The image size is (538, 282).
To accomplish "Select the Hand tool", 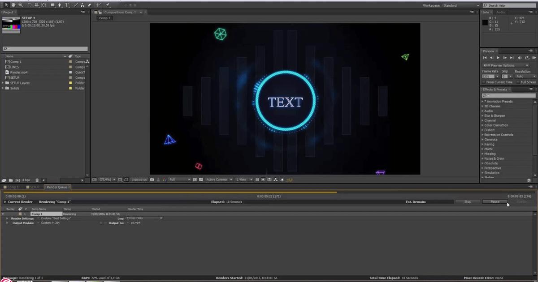I will pos(13,5).
